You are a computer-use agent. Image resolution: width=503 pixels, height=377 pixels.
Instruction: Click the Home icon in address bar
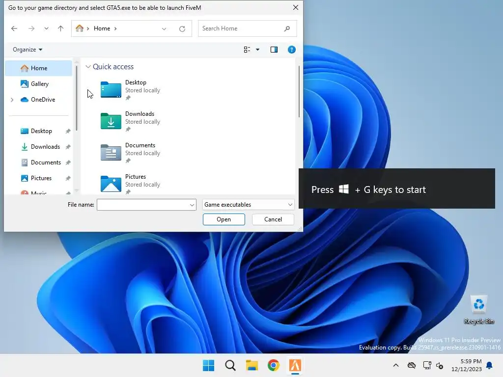[80, 28]
